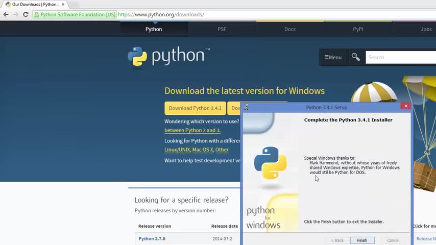Viewport: 436px width, 245px height.
Task: Select the Python top navigation tab
Action: tap(154, 29)
